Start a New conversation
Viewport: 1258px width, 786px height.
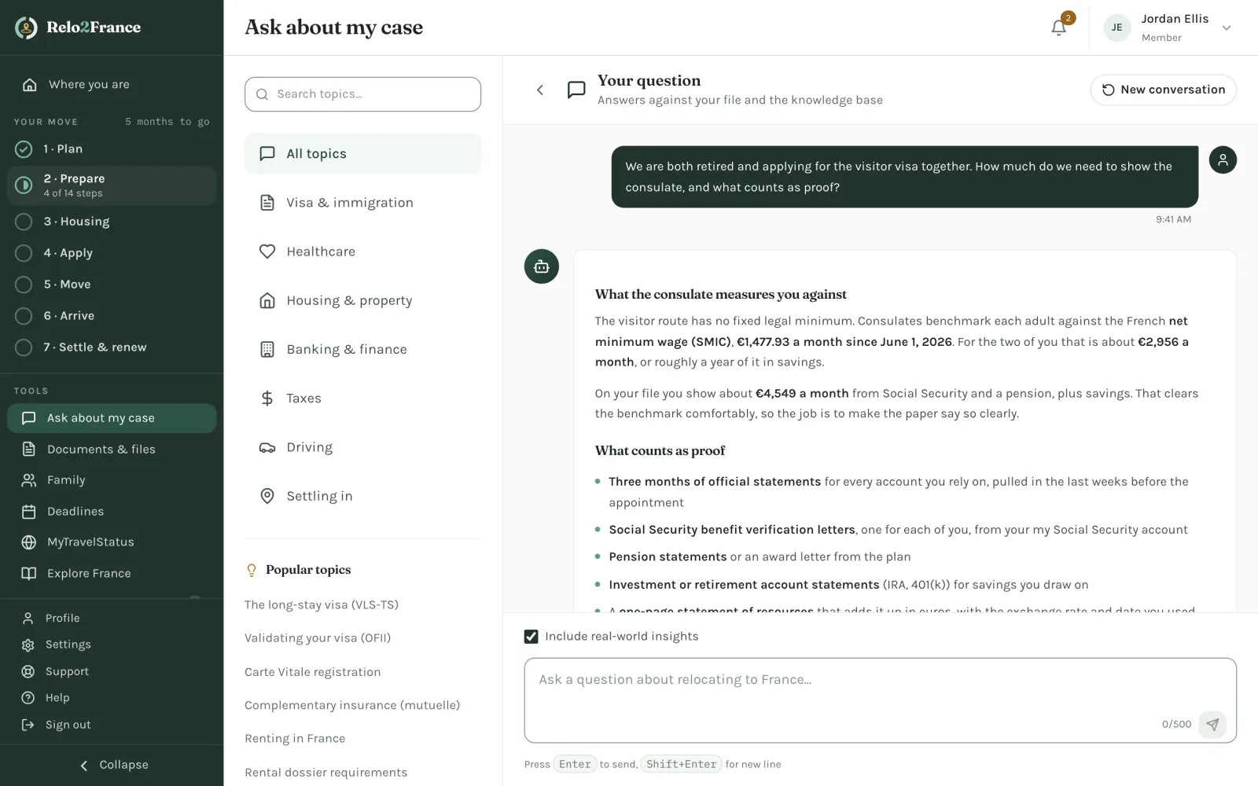[x=1163, y=90]
